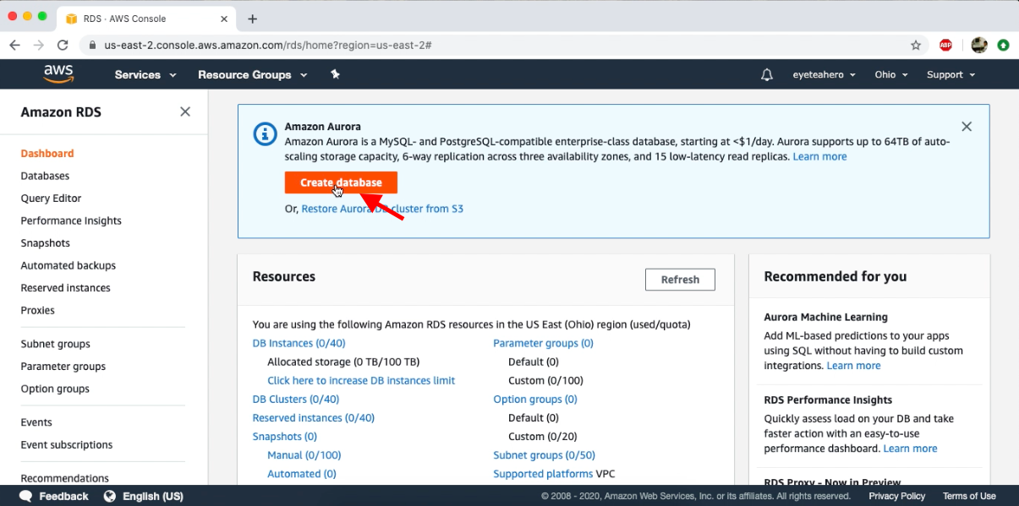The image size is (1019, 506).
Task: Open DB Instances (0/40) link
Action: click(x=299, y=343)
